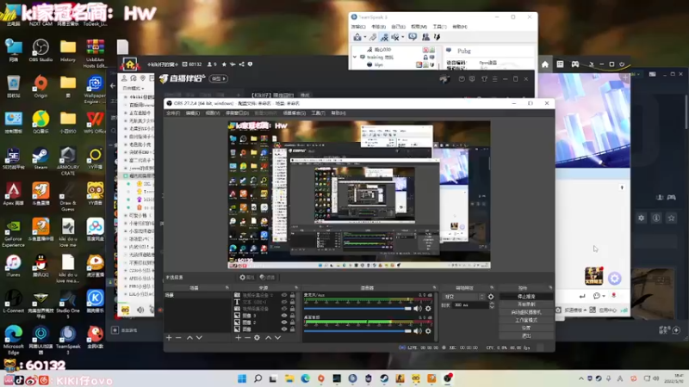Viewport: 689px width, 387px height.
Task: Open source properties gear in Sources panel
Action: [x=257, y=338]
